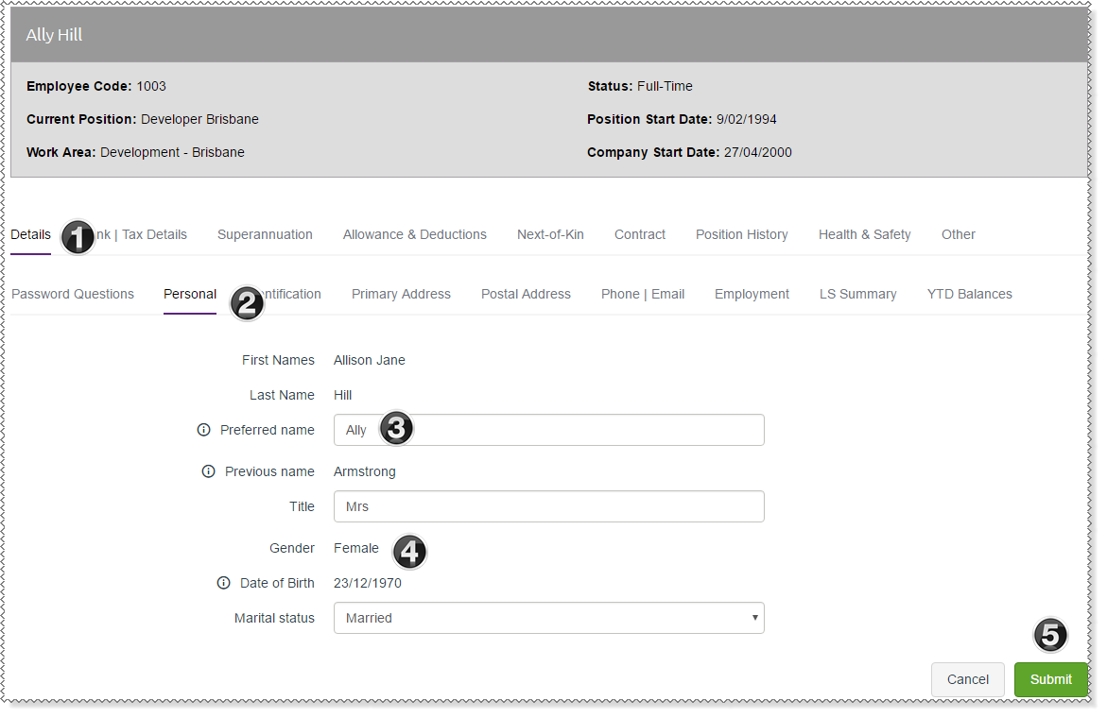Select the LS Summary sub-tab
This screenshot has height=718, width=1107.
coord(857,294)
